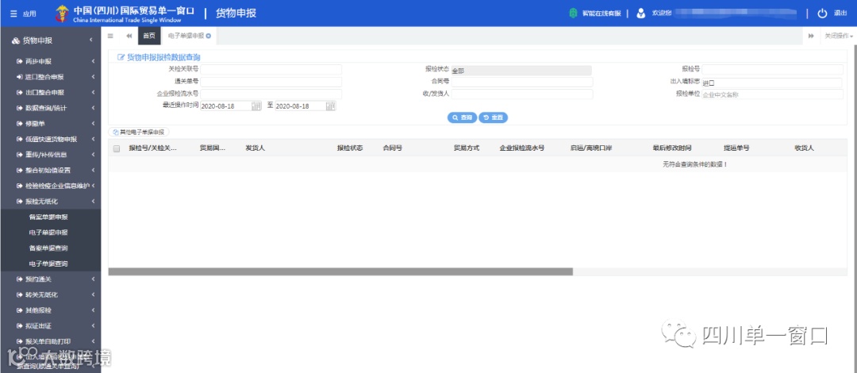857x373 pixels.
Task: Open 电子单据查询 in the sidebar submenu
Action: tap(50, 263)
